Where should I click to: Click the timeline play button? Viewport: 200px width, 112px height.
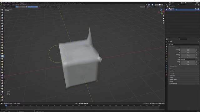(x=84, y=103)
